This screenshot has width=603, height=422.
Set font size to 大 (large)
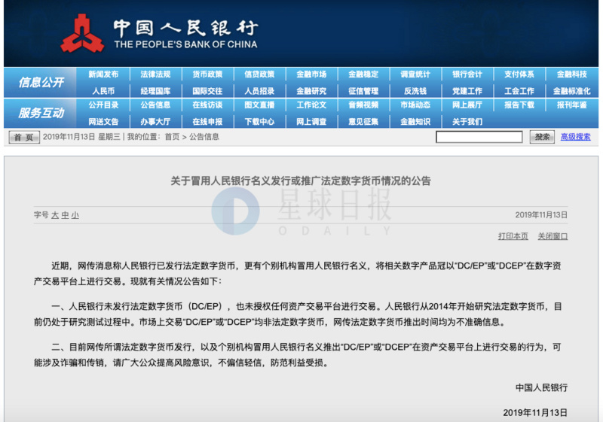click(x=55, y=215)
